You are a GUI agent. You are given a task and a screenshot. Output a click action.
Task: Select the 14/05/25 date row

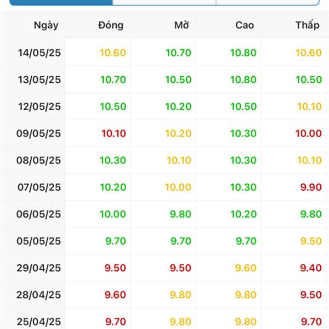(x=164, y=53)
